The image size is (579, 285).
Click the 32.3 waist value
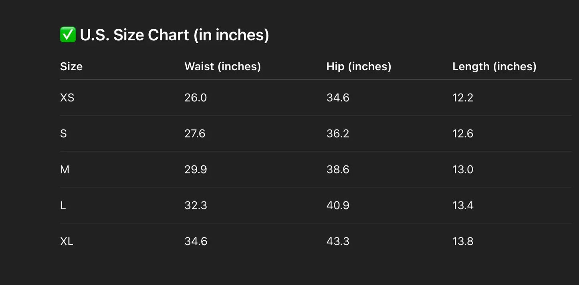click(x=196, y=205)
